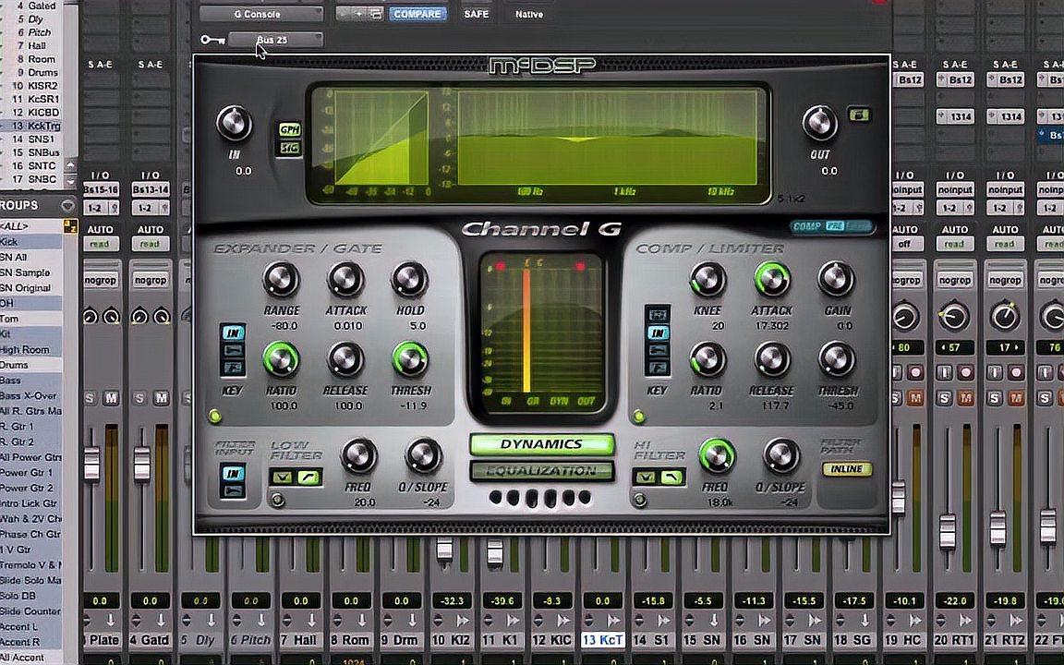Screen dimensions: 1064x665
Task: Open the Bs13-14 input selector
Action: tap(151, 190)
